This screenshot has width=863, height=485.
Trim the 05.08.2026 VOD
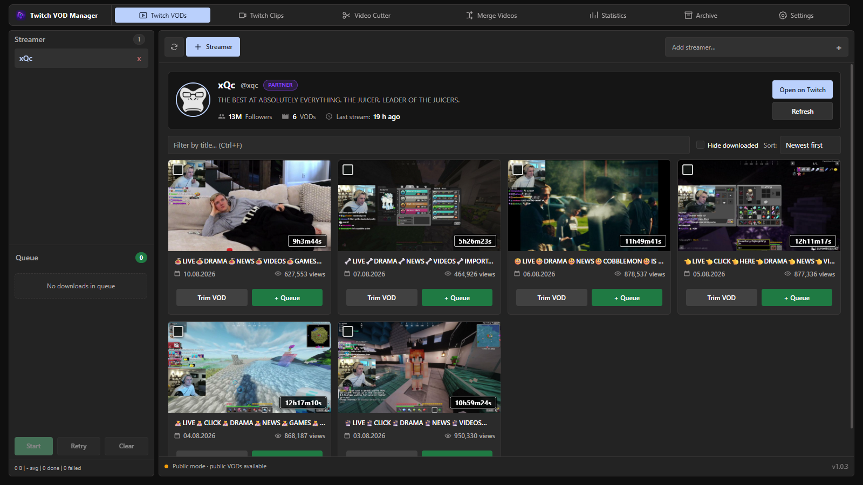coord(722,297)
